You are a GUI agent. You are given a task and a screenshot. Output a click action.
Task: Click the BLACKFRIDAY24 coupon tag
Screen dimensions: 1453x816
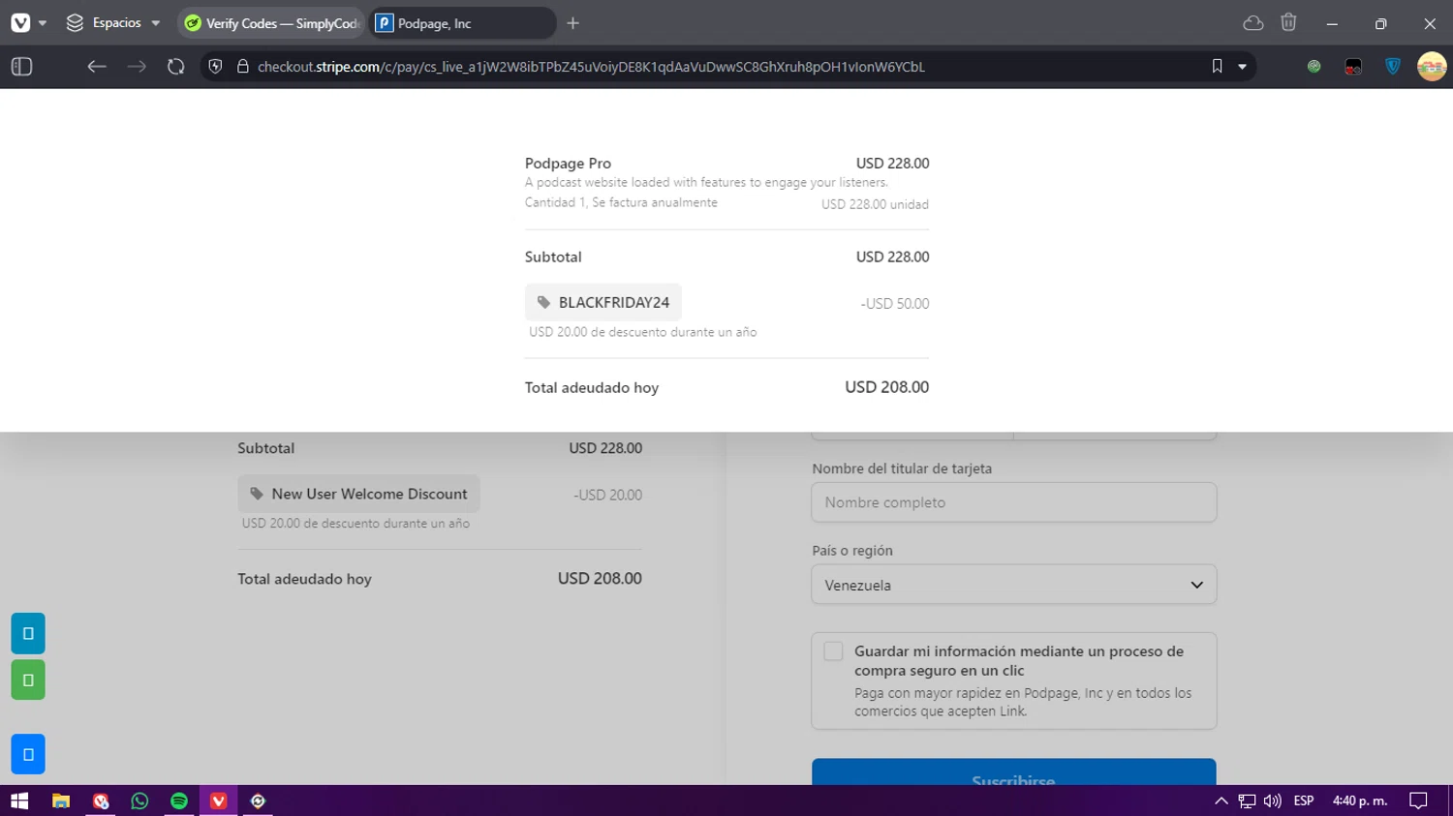[603, 302]
